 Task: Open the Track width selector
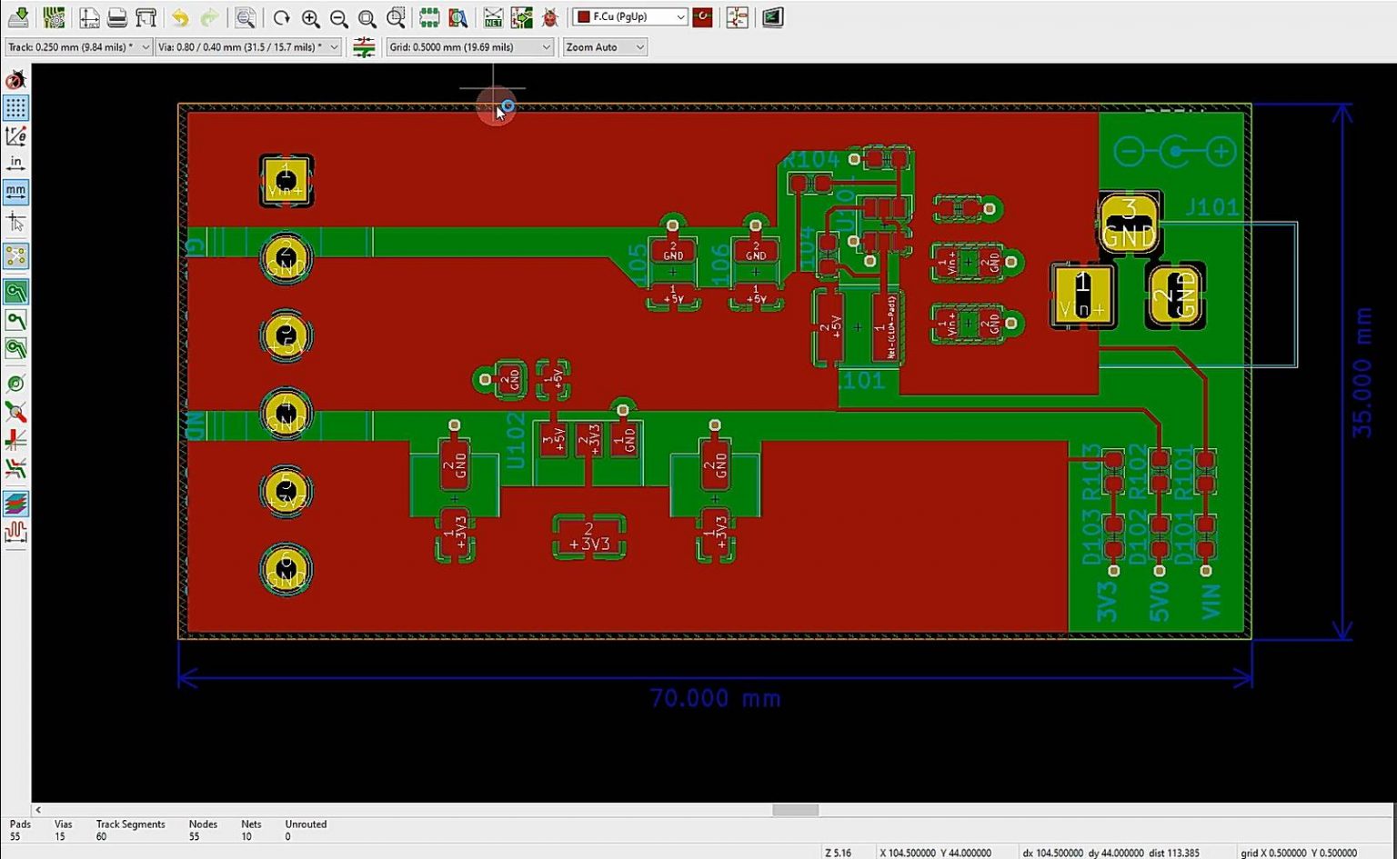77,46
